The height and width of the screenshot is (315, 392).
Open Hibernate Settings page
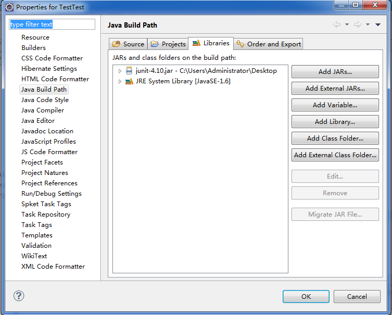(49, 69)
